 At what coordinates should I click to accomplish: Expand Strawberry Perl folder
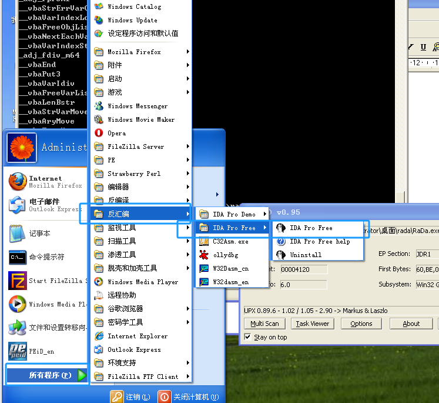[141, 174]
